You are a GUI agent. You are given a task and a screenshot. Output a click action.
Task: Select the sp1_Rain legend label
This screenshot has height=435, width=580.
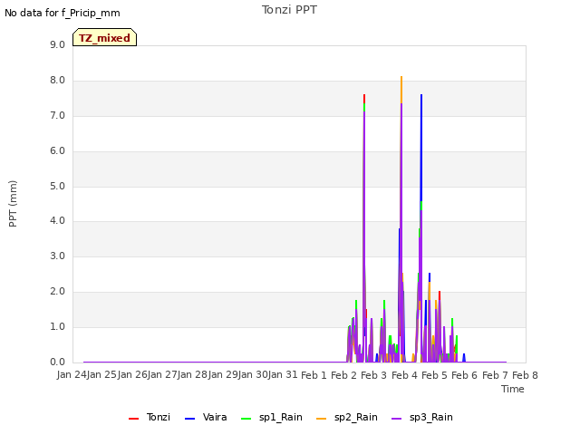pyautogui.click(x=281, y=417)
